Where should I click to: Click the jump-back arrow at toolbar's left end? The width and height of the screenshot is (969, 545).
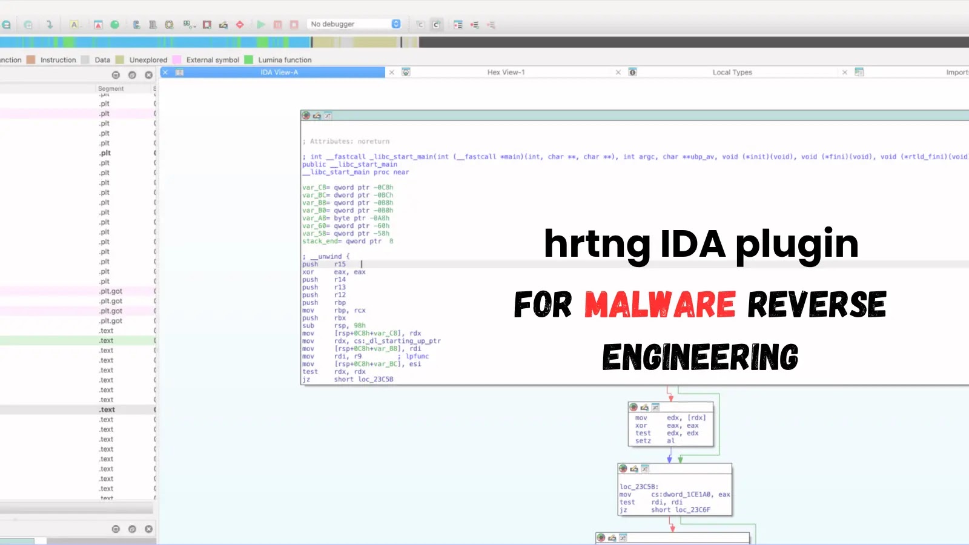[6, 25]
